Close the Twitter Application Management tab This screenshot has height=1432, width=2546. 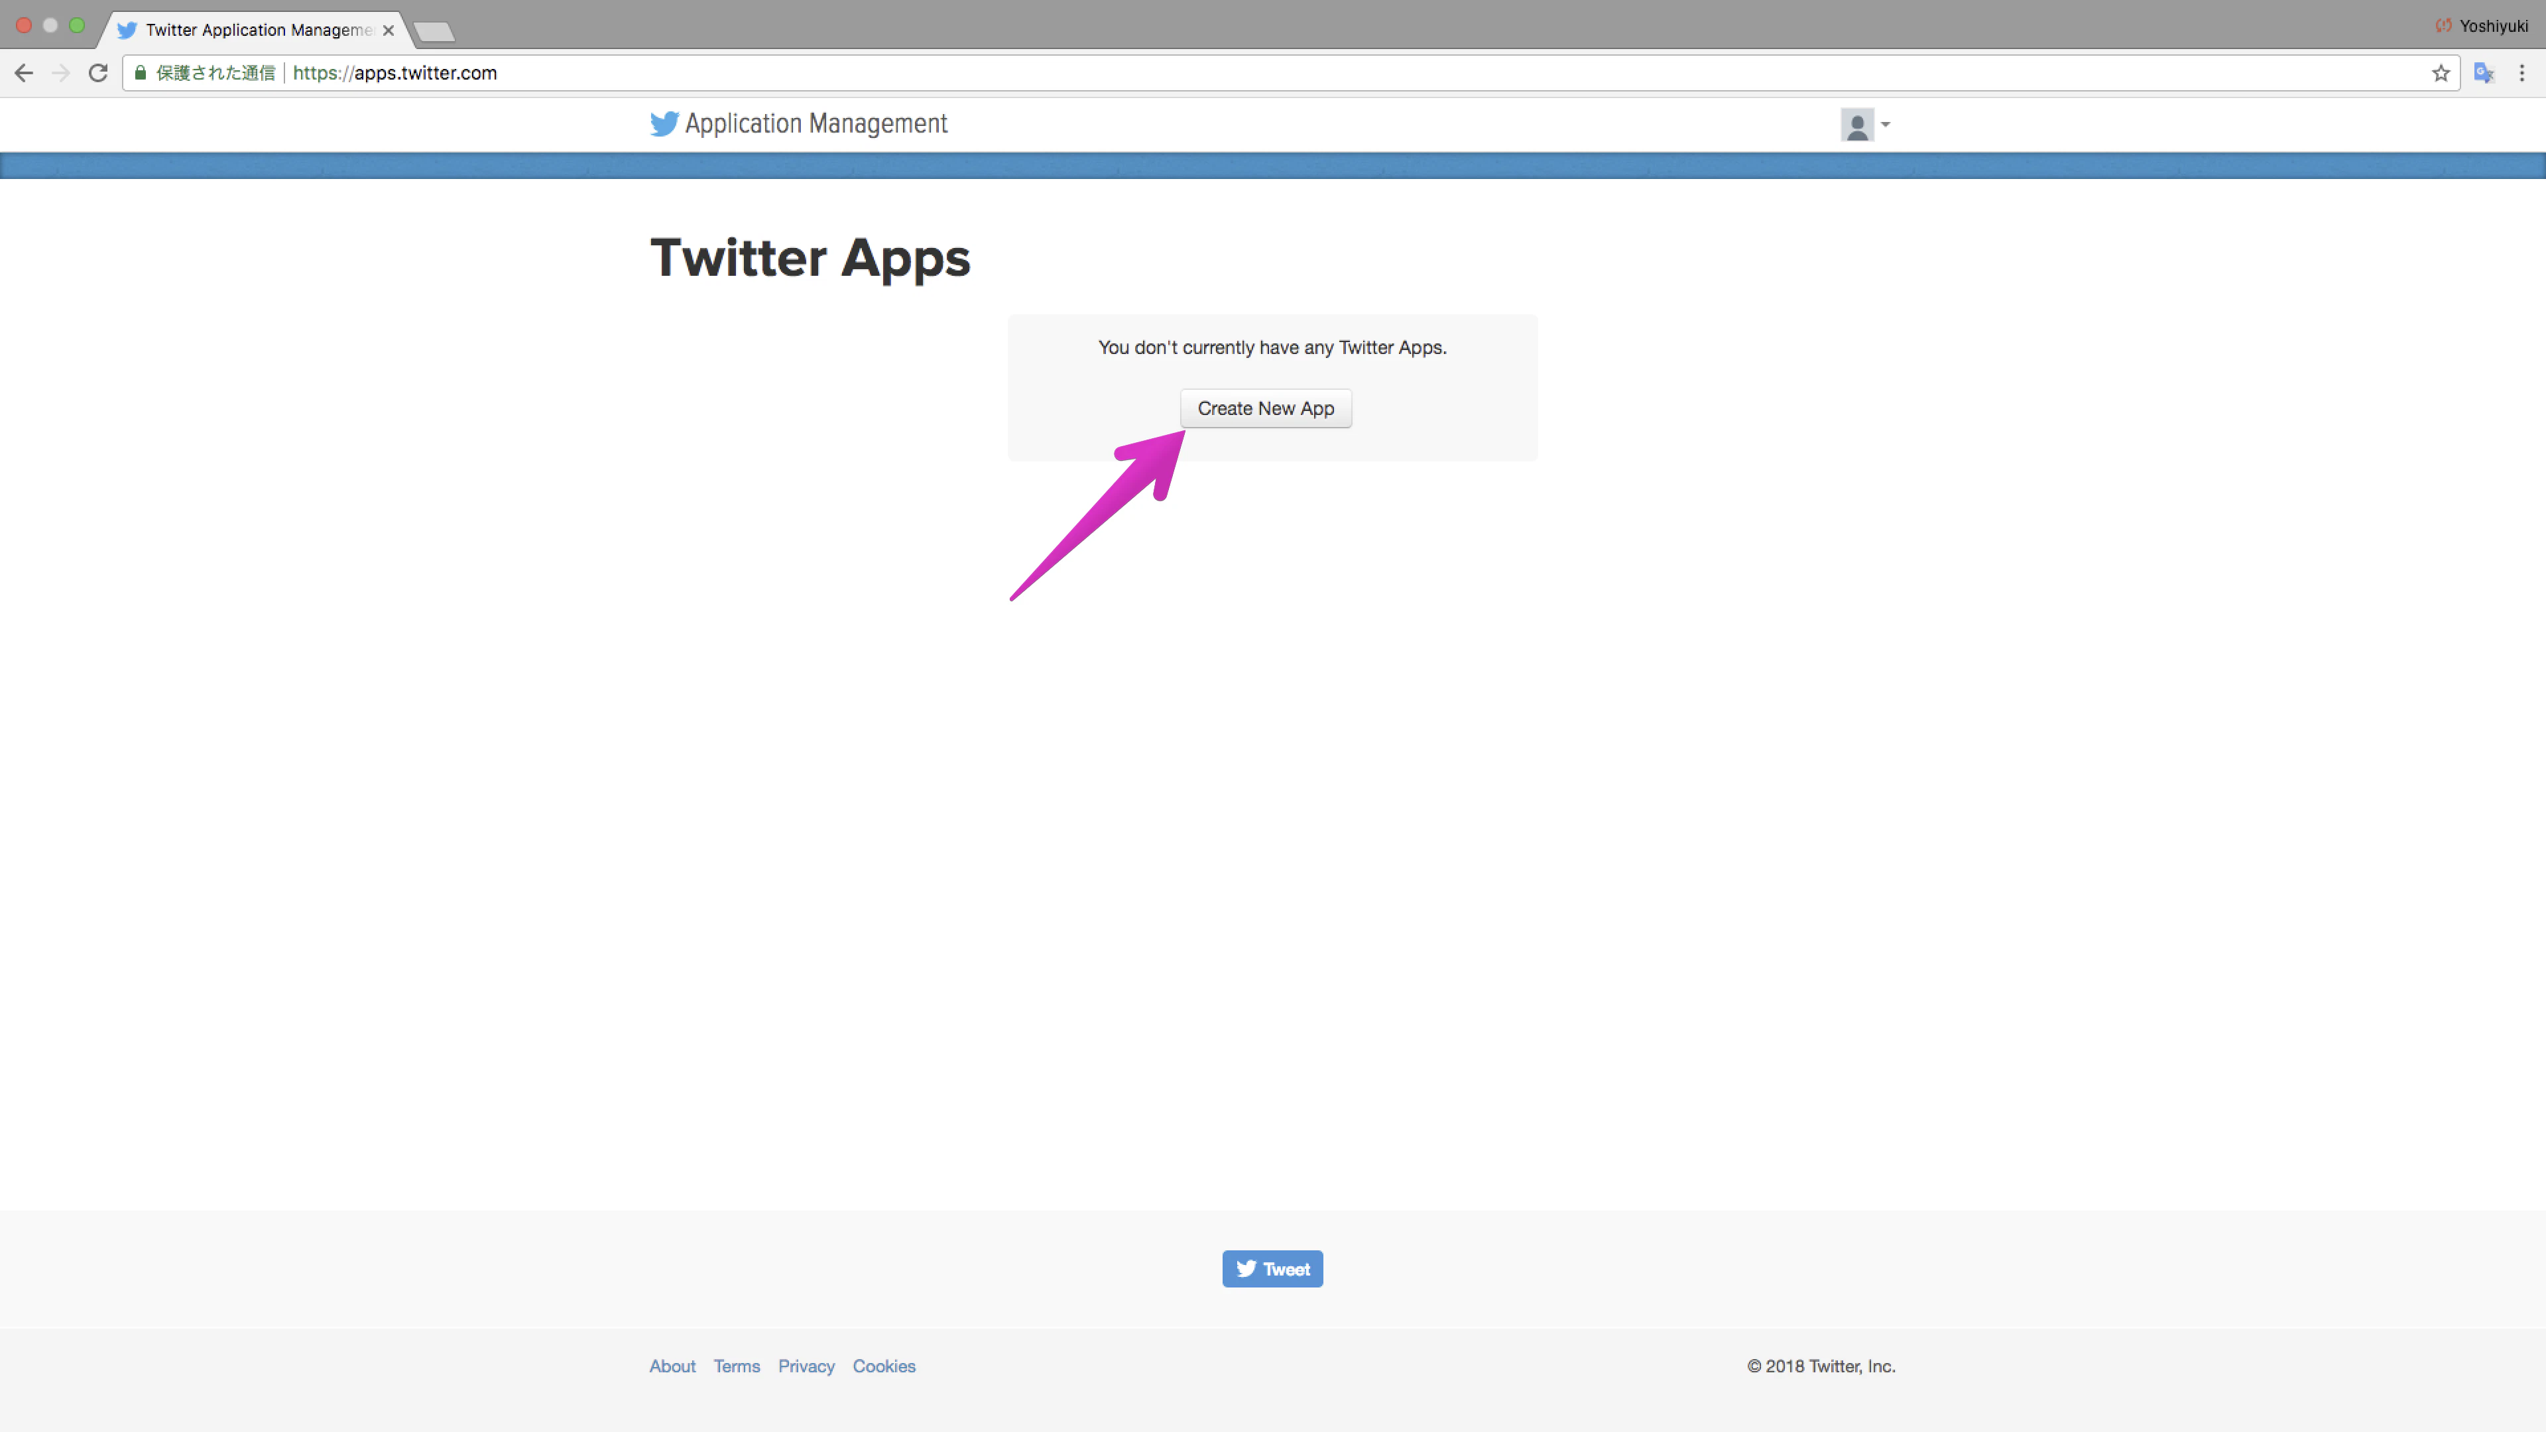(x=389, y=30)
